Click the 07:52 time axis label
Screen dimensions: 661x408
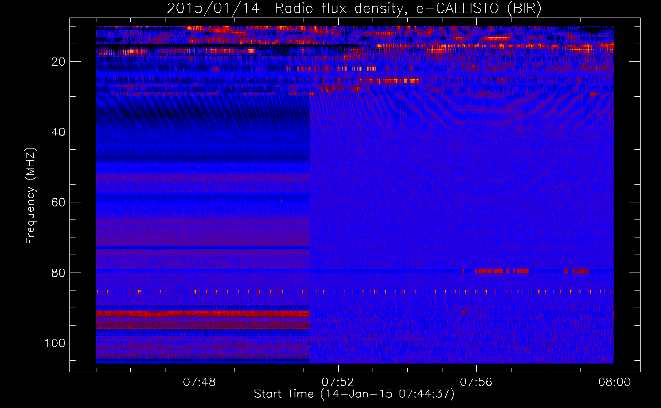click(338, 382)
